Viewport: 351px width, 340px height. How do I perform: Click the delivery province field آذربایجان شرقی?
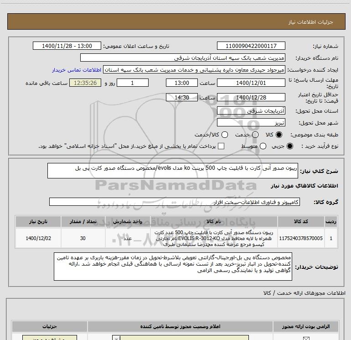251,111
